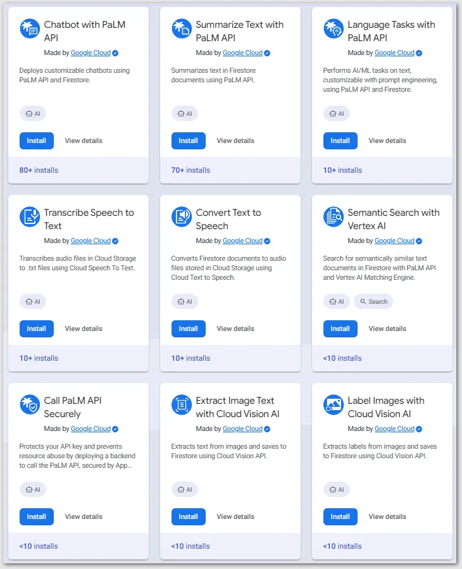The width and height of the screenshot is (462, 569).
Task: View details for Language Tasks with PaLM API
Action: [387, 141]
